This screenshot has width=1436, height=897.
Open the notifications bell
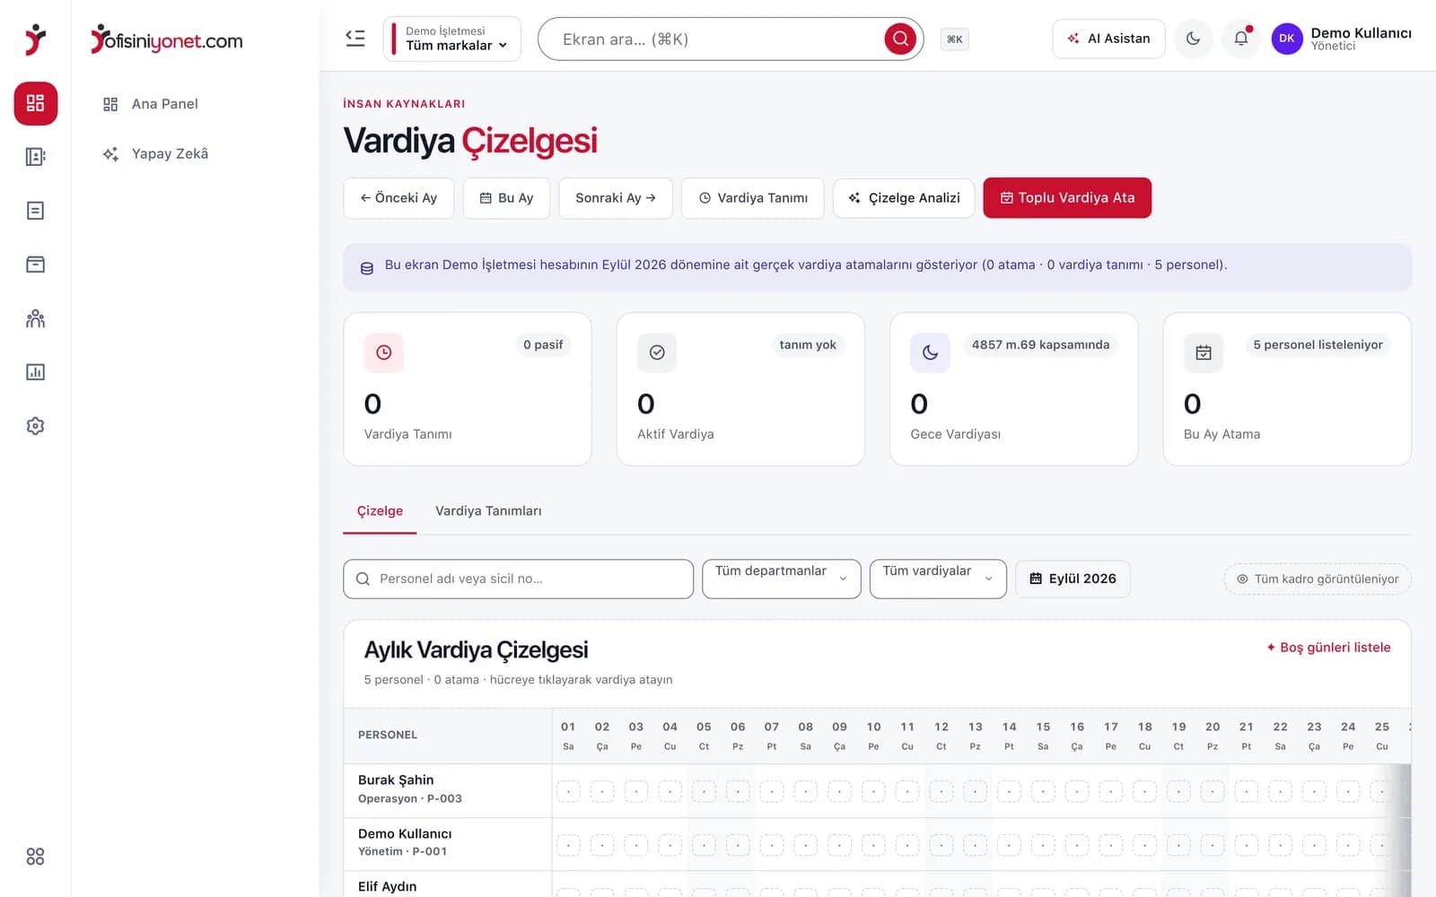point(1241,39)
